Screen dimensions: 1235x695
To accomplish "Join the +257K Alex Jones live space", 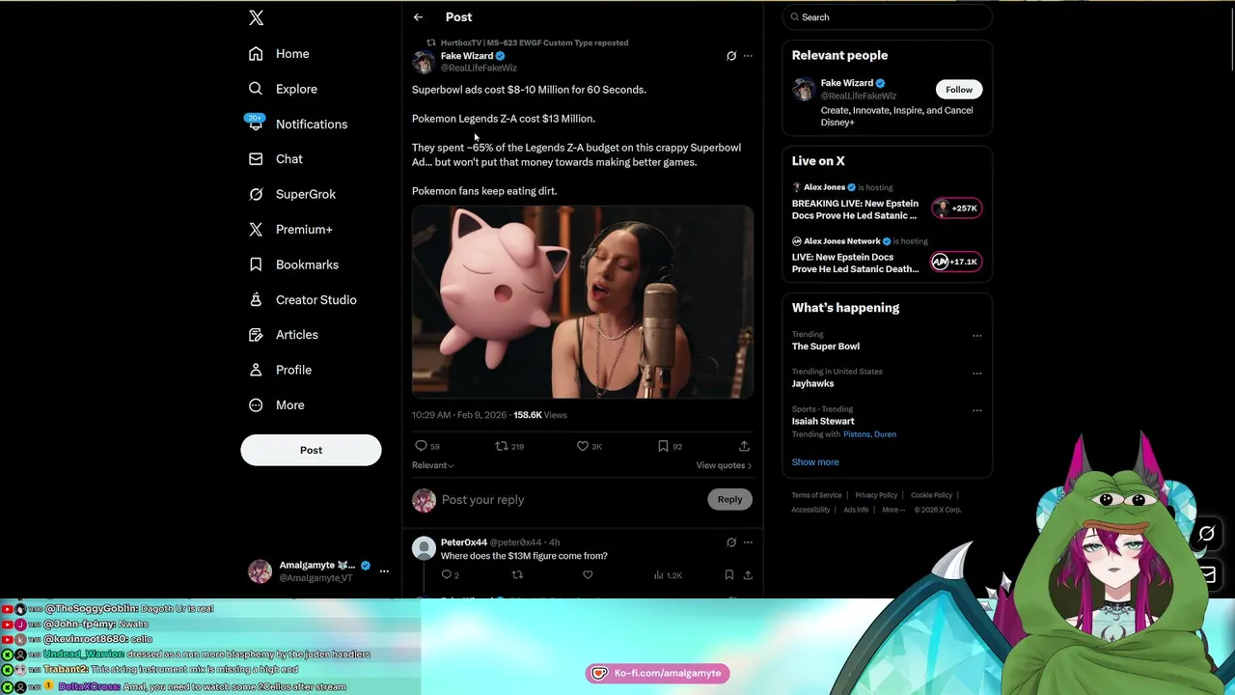I will [x=956, y=208].
